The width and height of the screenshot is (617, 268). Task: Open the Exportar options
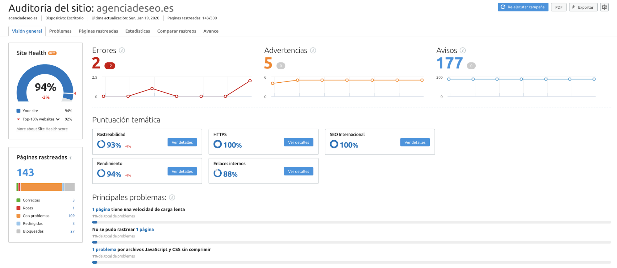tap(583, 7)
